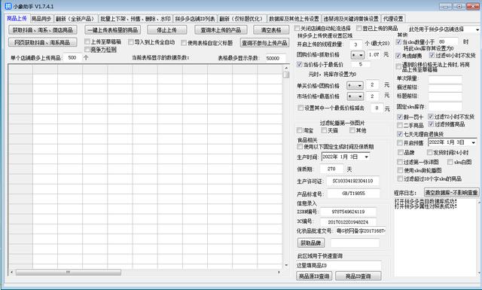The width and height of the screenshot is (482, 290).
Task: Click the 获取抖音、淘系、微店商品 button
Action: click(43, 30)
